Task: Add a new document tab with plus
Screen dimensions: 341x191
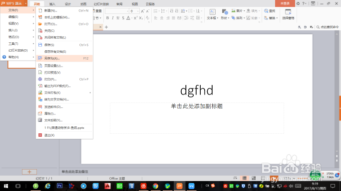Action: [106, 27]
